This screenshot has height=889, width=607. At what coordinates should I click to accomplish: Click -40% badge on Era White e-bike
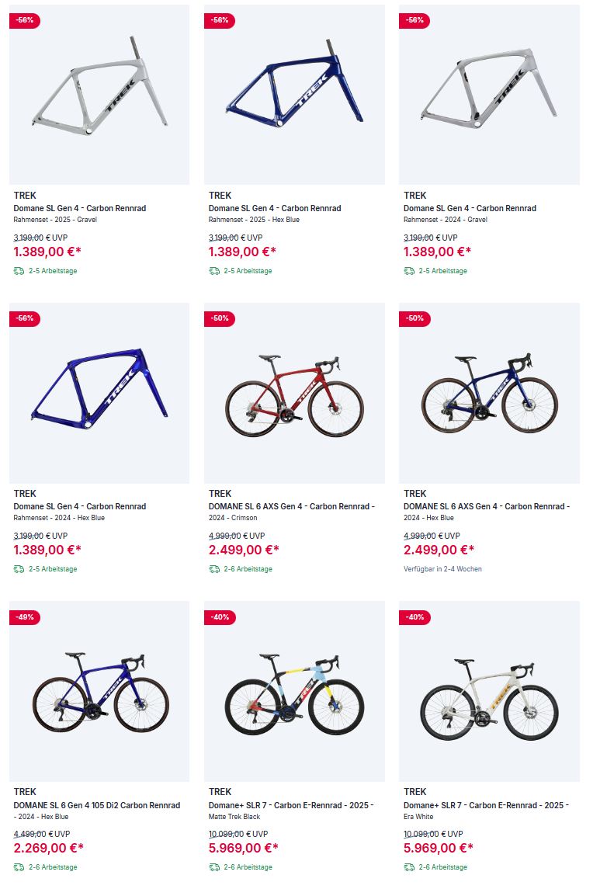click(415, 616)
